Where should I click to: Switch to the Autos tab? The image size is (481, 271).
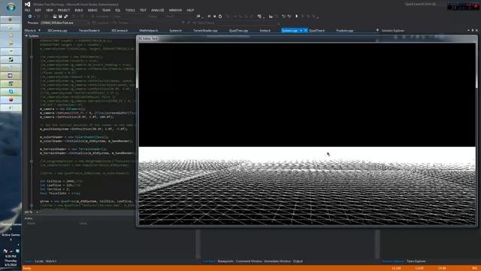[29, 261]
